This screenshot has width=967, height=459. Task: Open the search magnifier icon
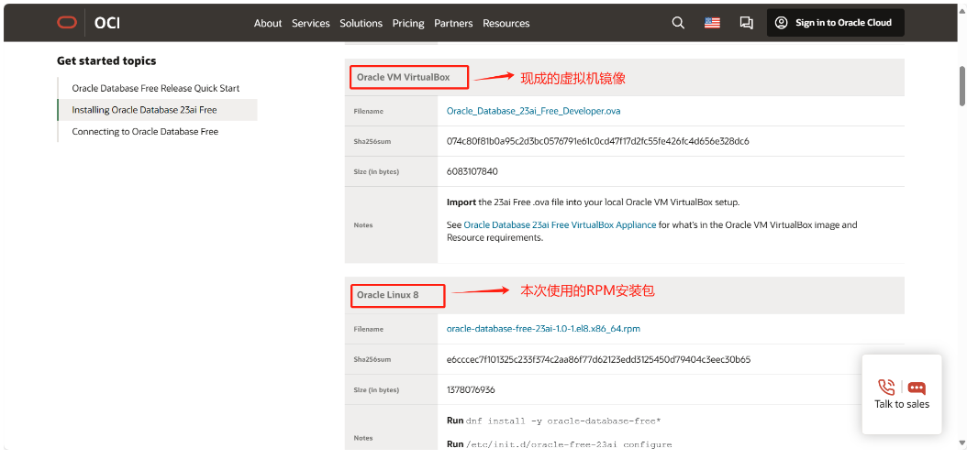pyautogui.click(x=678, y=23)
